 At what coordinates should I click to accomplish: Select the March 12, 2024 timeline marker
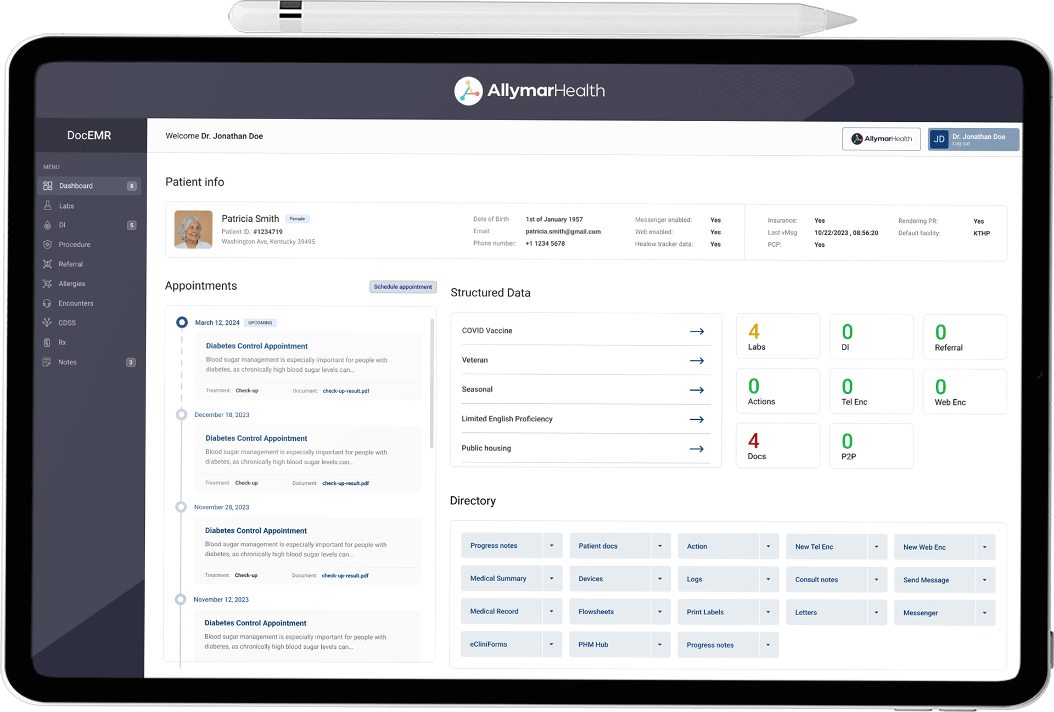coord(182,322)
